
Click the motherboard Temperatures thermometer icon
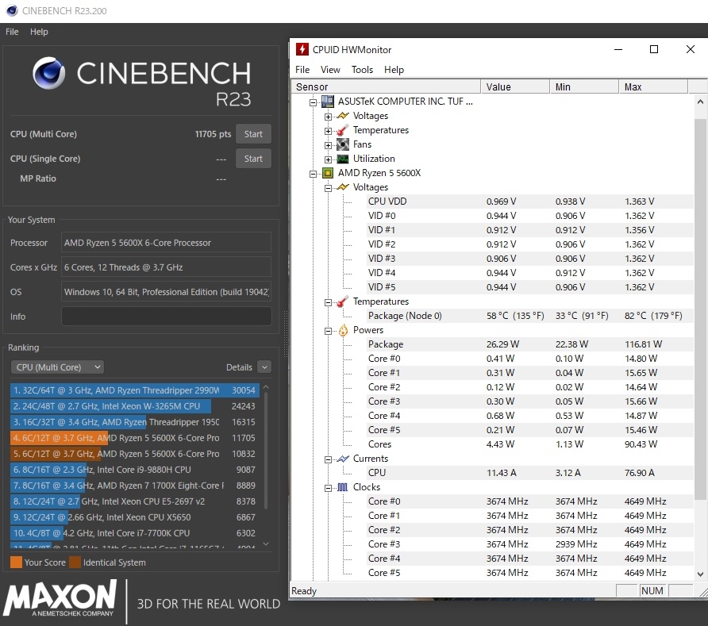point(343,130)
